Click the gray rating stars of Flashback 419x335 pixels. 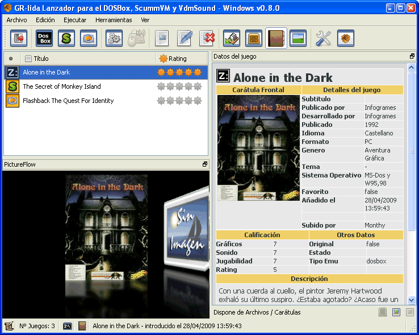[179, 101]
